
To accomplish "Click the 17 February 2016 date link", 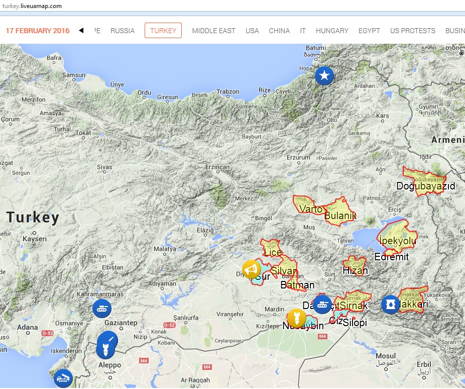I will click(38, 31).
